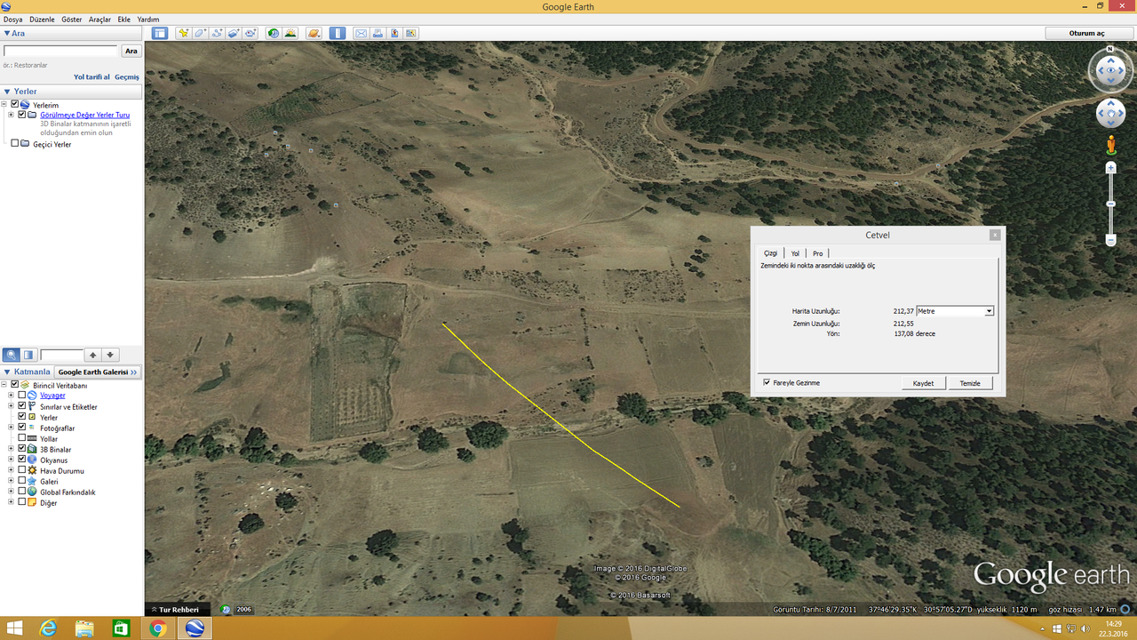Switch to the Yol tab in Cetvel
Image resolution: width=1137 pixels, height=640 pixels.
coord(795,253)
